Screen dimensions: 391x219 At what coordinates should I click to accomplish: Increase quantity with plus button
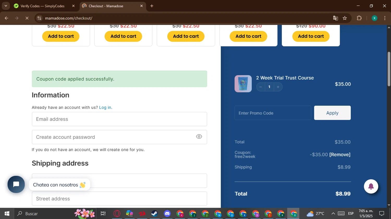pyautogui.click(x=278, y=87)
